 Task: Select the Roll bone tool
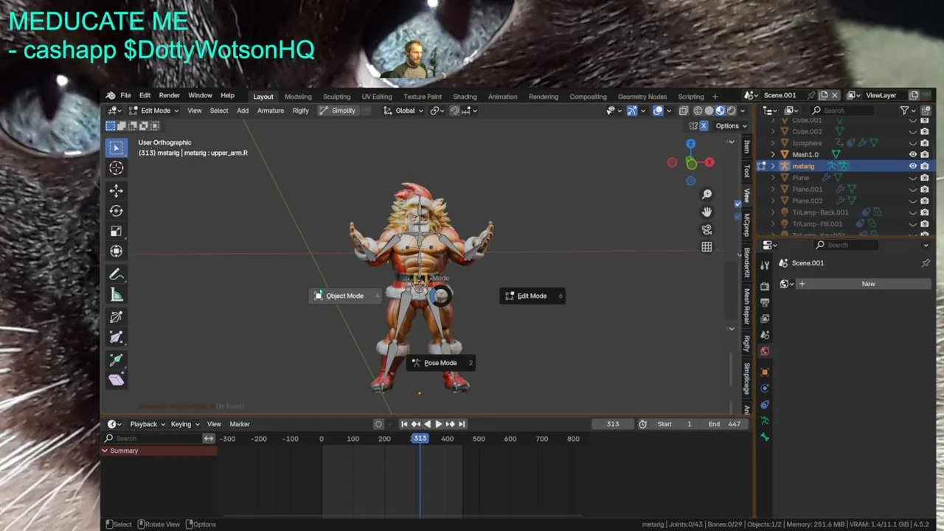116,317
